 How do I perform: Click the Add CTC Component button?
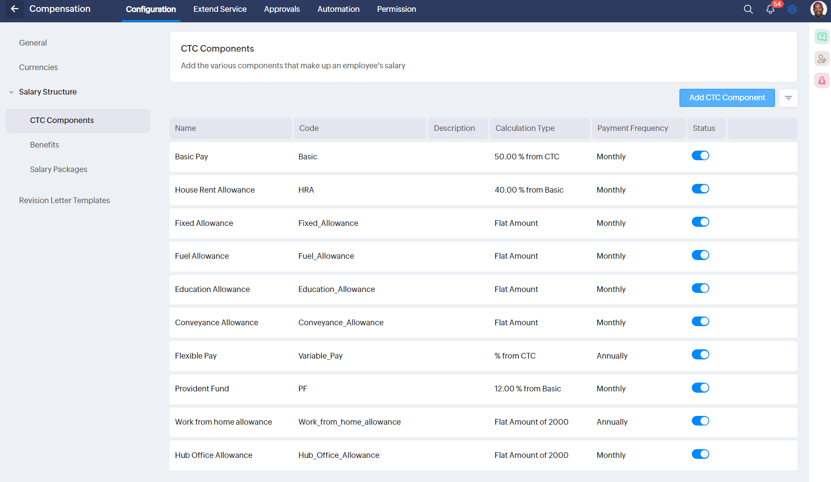click(x=727, y=98)
